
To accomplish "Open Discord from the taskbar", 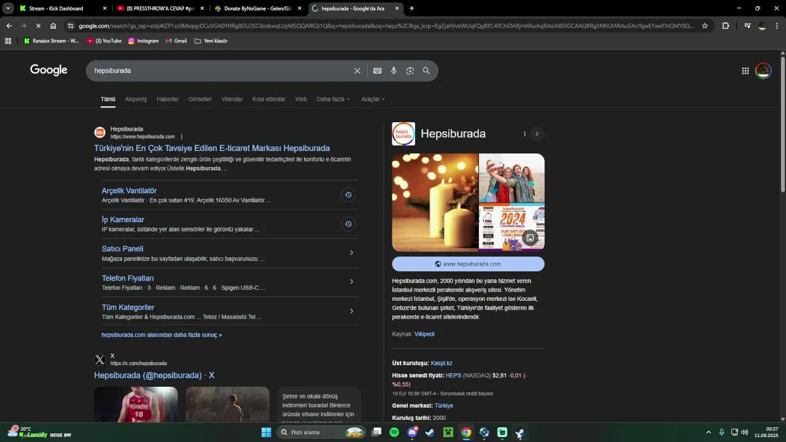I will coord(413,432).
